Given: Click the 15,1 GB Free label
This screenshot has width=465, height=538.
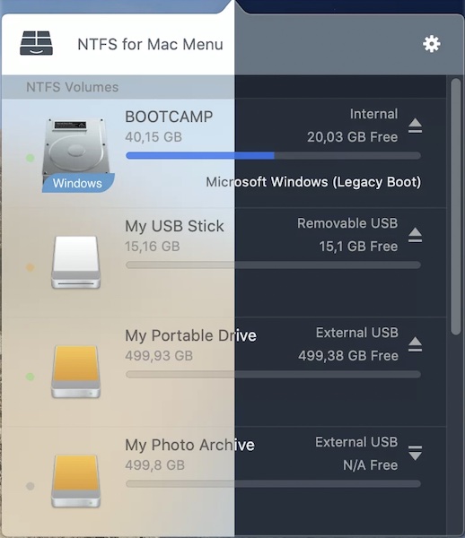Looking at the screenshot, I should 358,247.
